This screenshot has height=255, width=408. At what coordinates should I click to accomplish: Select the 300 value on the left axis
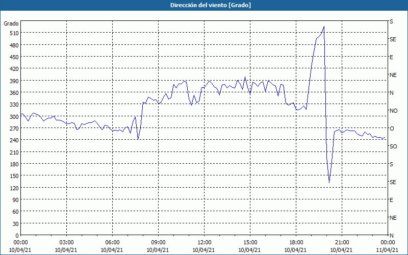pyautogui.click(x=14, y=117)
